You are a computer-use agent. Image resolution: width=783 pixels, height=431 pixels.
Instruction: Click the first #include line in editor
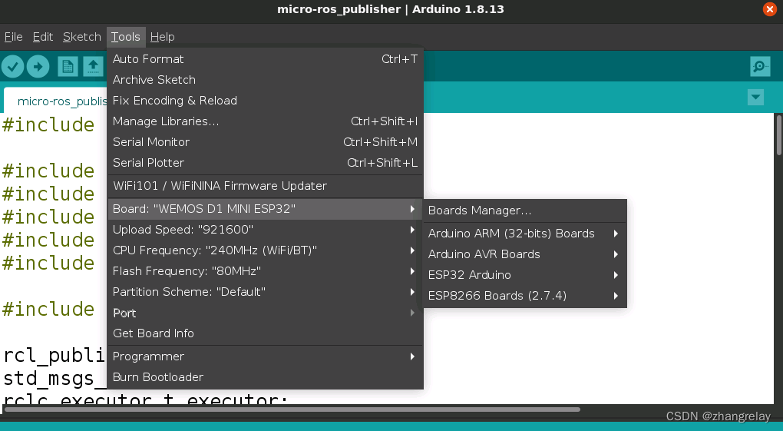point(48,124)
